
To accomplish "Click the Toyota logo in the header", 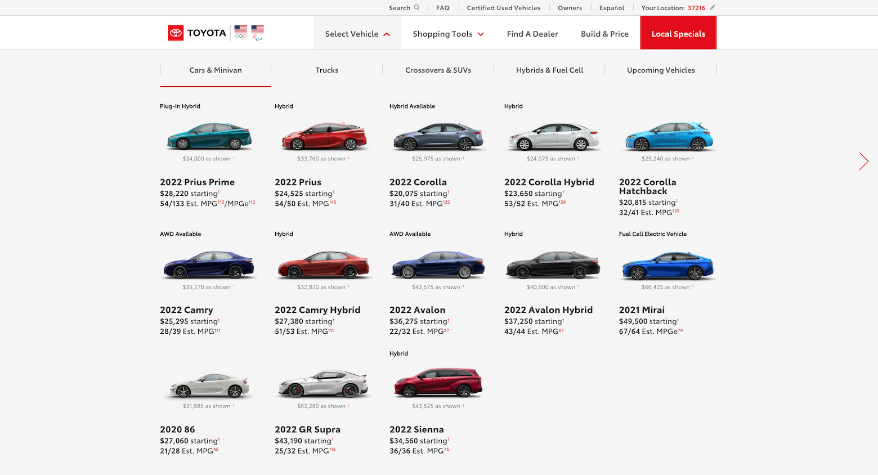I will click(197, 33).
